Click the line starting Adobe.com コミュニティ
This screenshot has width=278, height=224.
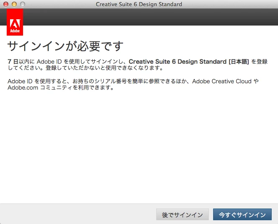tap(60, 88)
